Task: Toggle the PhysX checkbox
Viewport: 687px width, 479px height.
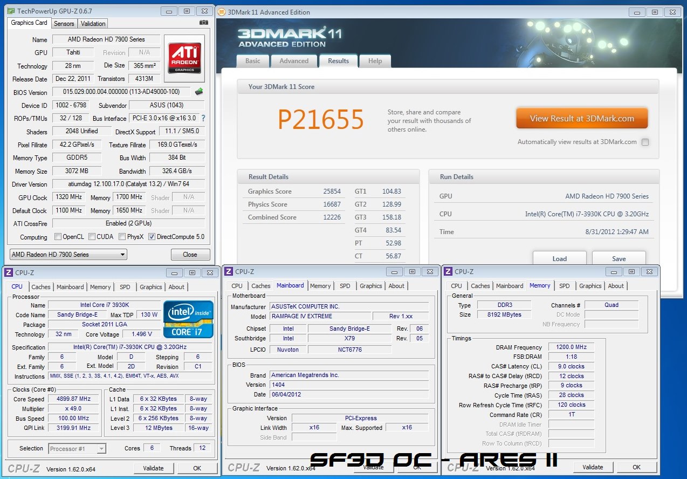Action: tap(122, 237)
